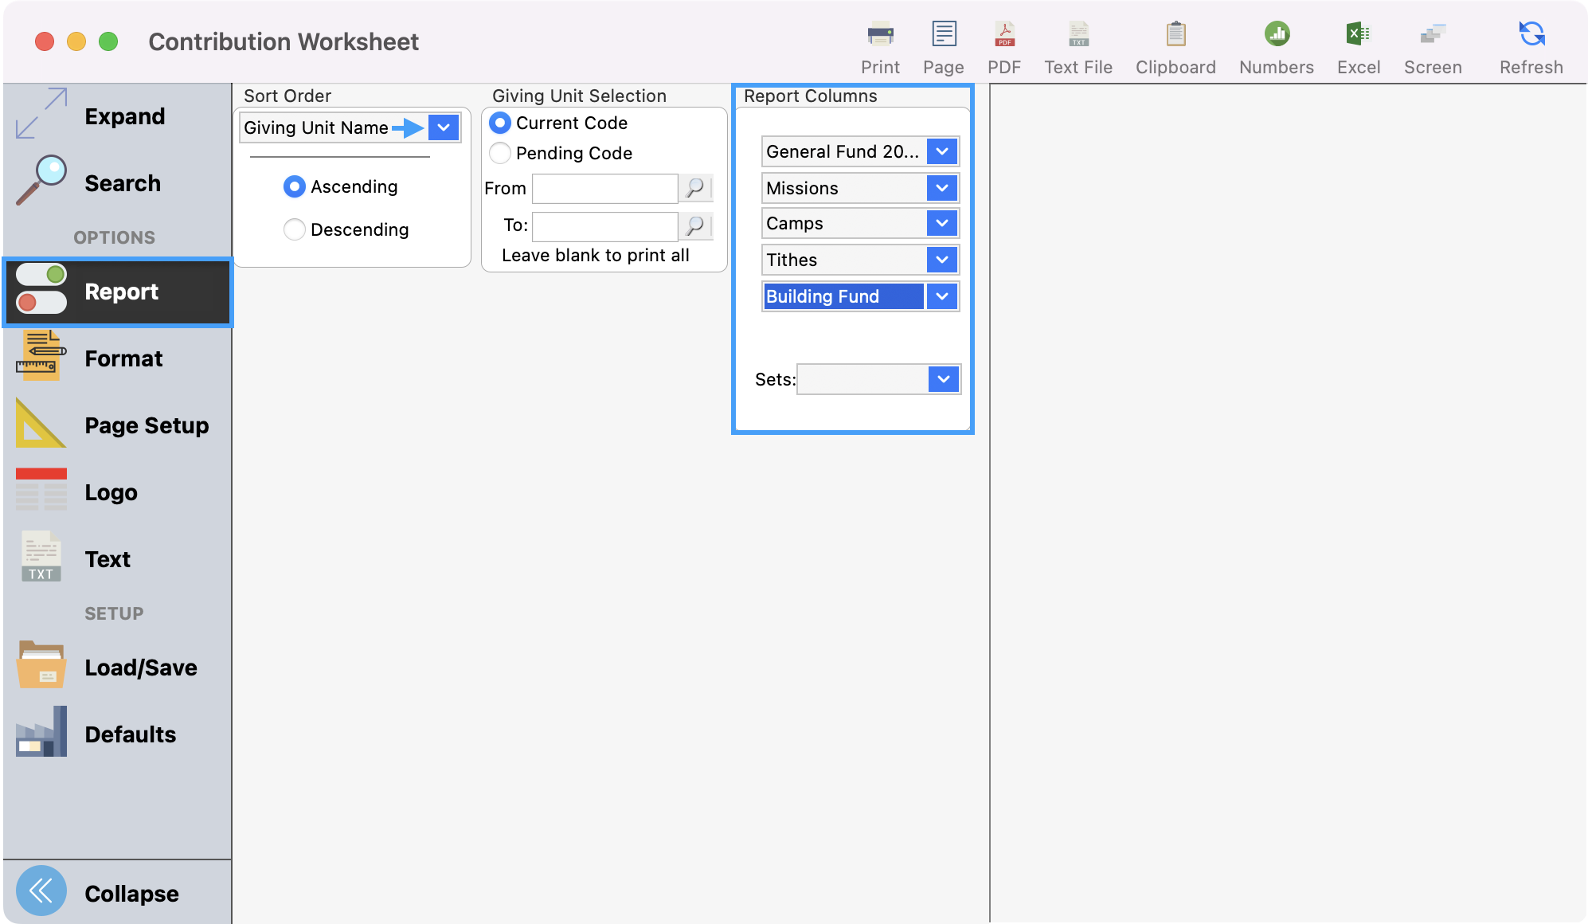This screenshot has height=924, width=1588.
Task: Export report as Text File
Action: [1078, 44]
